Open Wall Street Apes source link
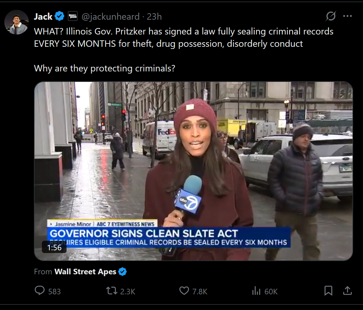 pyautogui.click(x=85, y=272)
